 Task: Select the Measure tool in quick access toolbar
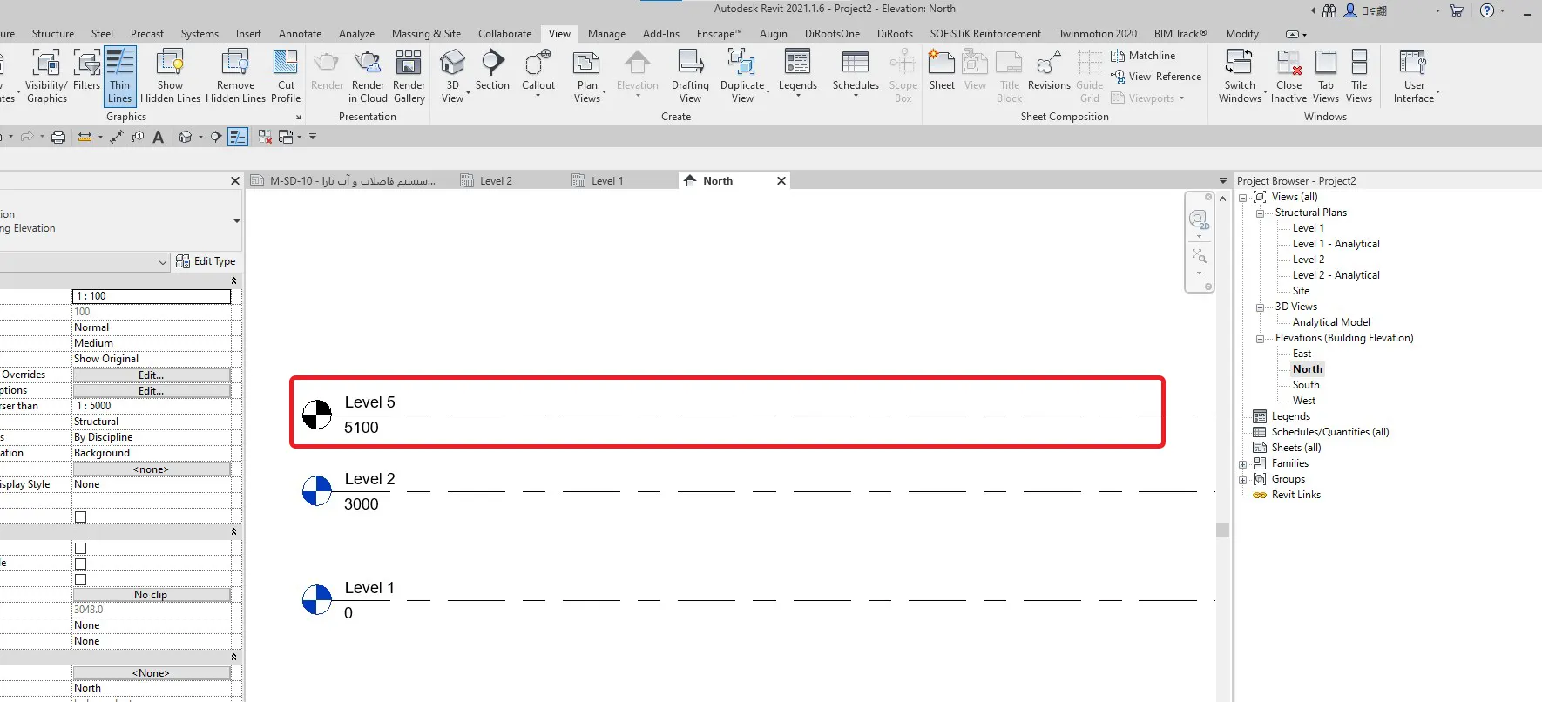[85, 137]
